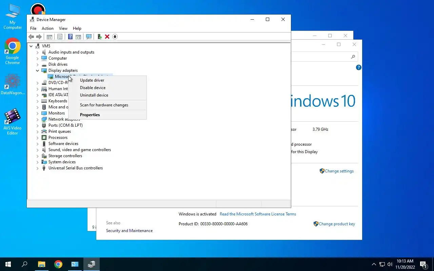Expand the Keyboards category chevron

(x=38, y=101)
